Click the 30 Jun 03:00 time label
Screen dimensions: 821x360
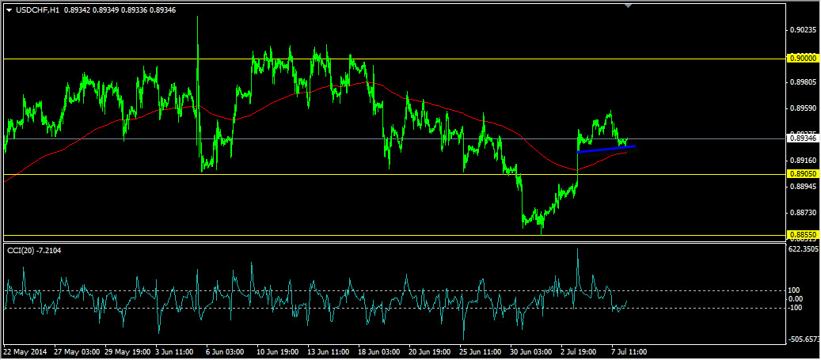coord(531,353)
